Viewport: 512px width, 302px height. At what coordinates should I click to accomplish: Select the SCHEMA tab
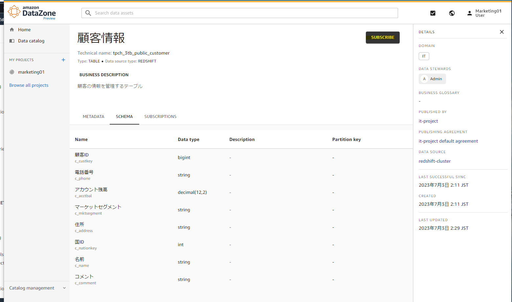point(124,117)
